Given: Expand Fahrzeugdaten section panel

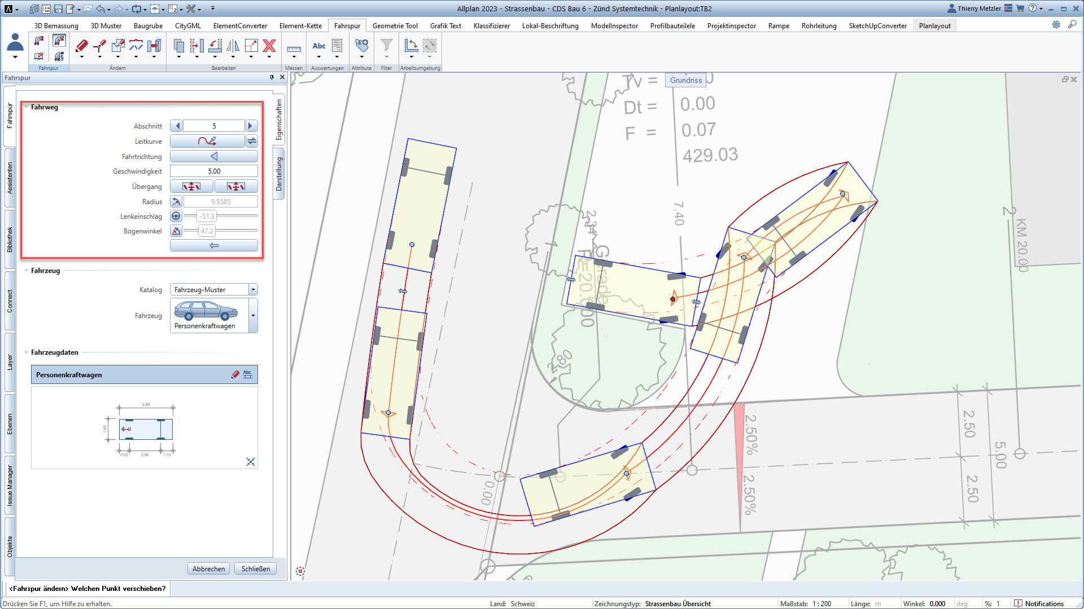Looking at the screenshot, I should tap(27, 352).
